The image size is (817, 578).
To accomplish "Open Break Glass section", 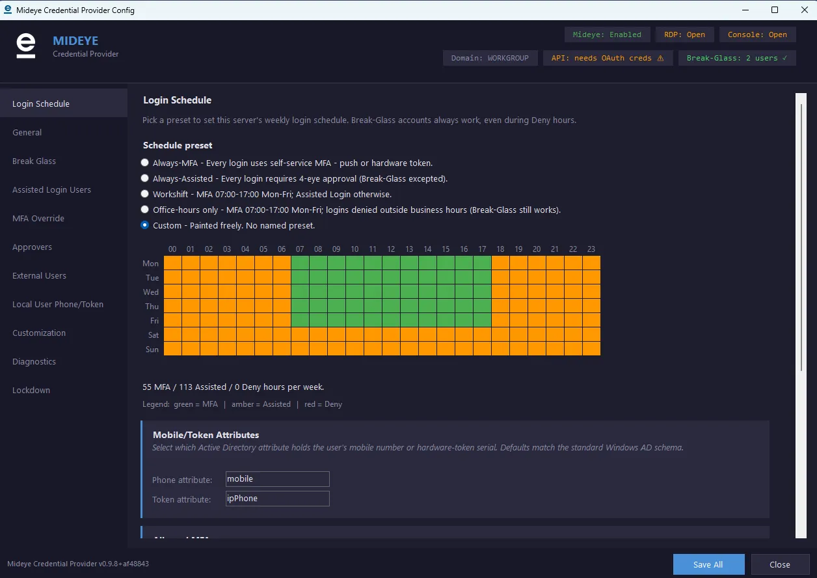I will 64,161.
